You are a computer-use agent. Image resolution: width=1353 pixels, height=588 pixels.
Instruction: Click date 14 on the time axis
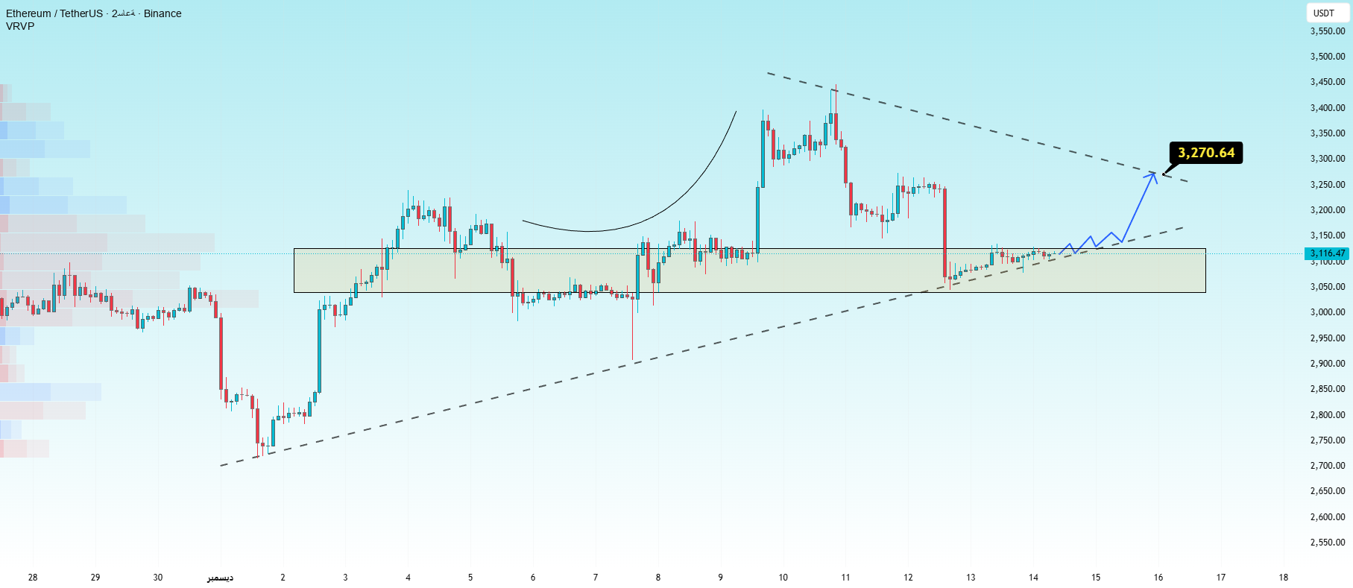point(1033,578)
